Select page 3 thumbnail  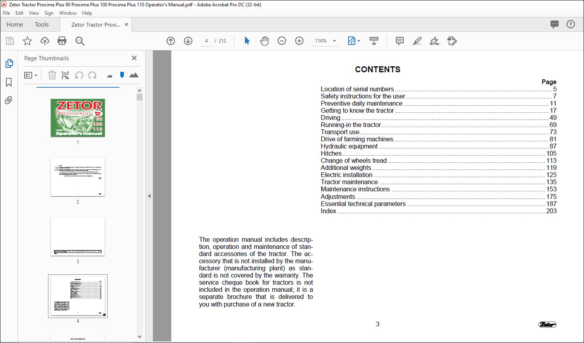(x=78, y=237)
